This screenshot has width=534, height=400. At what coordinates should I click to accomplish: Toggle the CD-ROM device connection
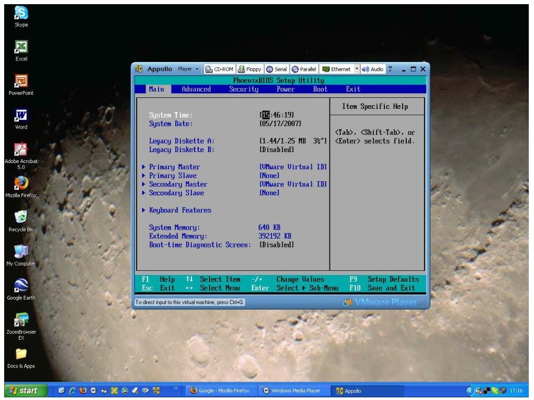click(x=220, y=69)
